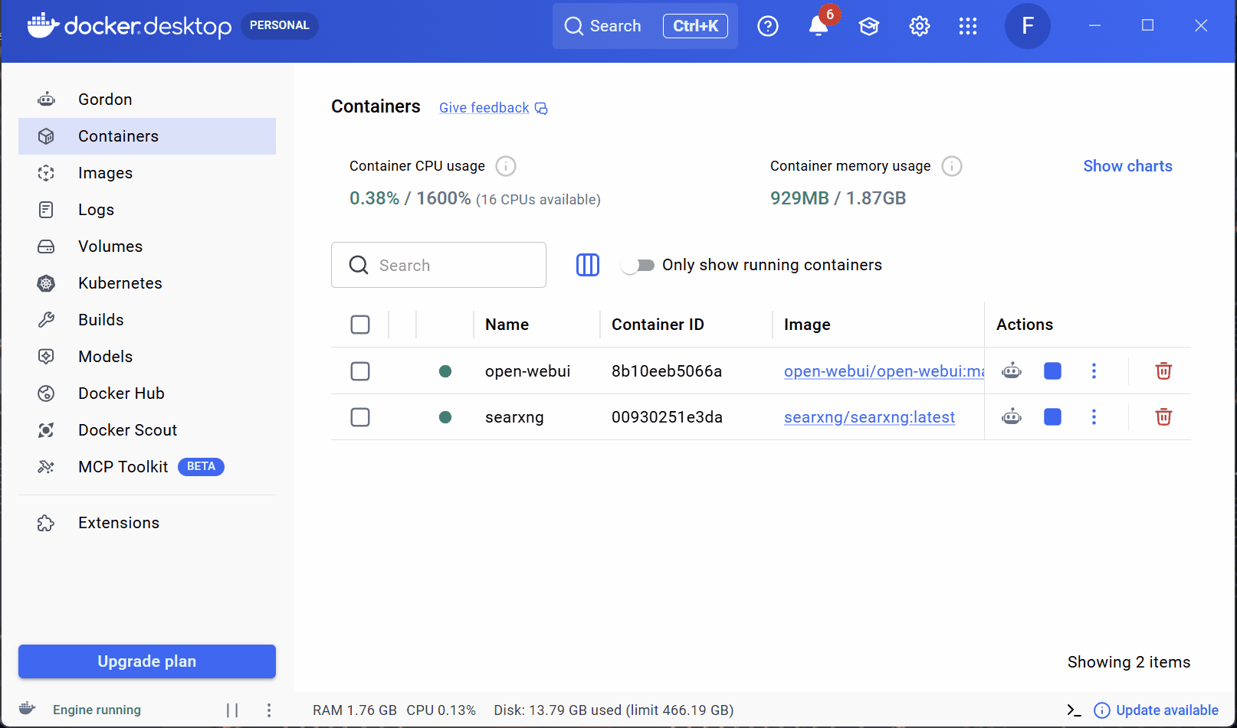Open Settings via the gear icon

(919, 26)
